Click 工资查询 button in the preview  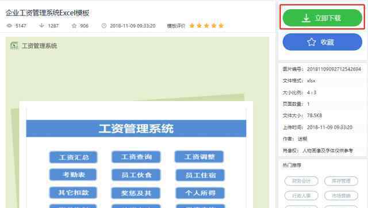136,157
